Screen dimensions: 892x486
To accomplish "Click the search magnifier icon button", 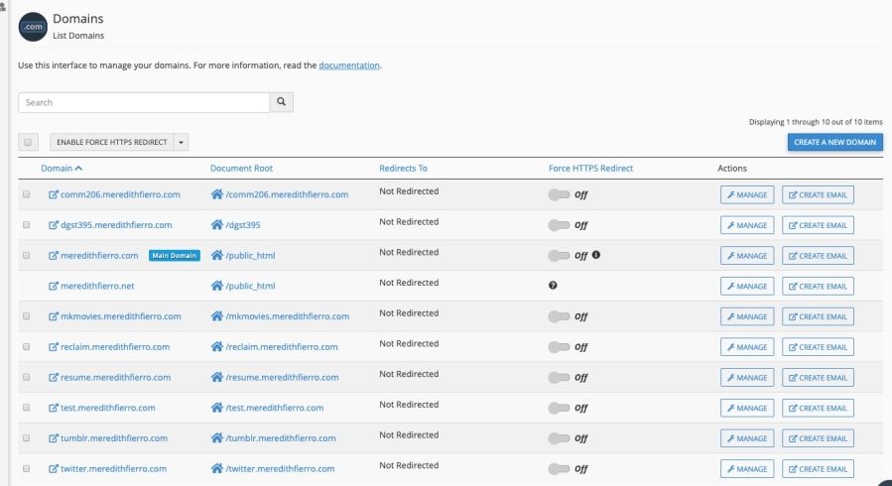I will [x=281, y=102].
